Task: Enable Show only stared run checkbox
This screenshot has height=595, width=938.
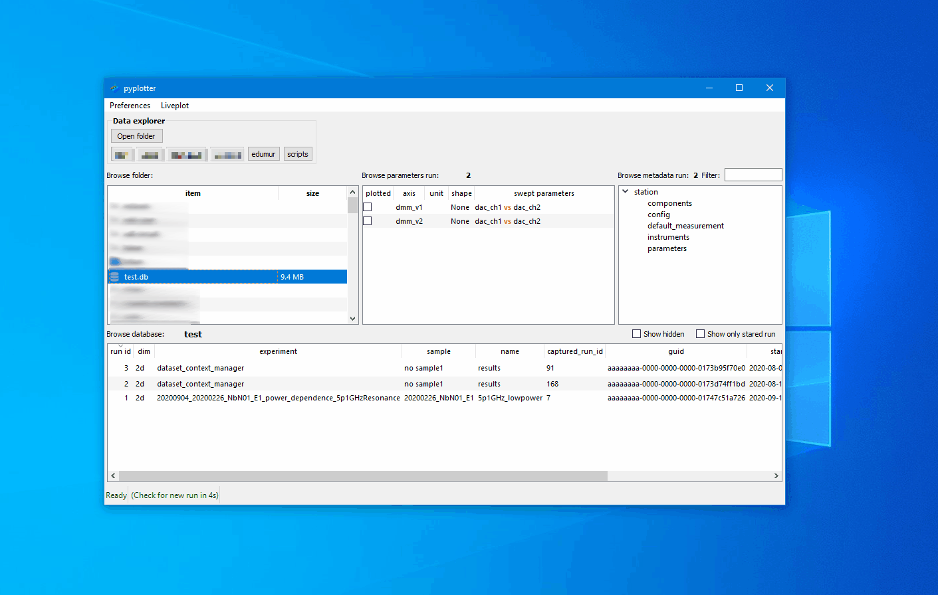Action: tap(700, 334)
